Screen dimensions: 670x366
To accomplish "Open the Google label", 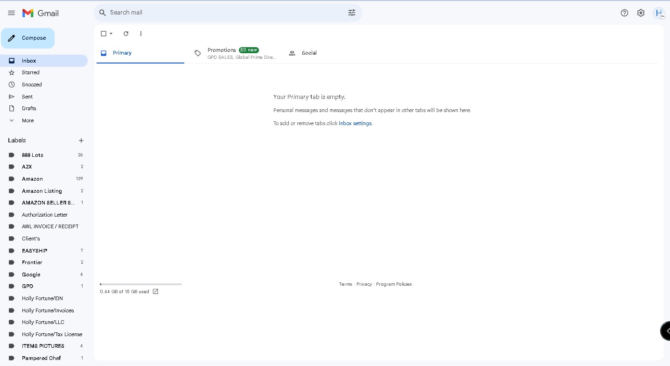I will tap(44, 274).
